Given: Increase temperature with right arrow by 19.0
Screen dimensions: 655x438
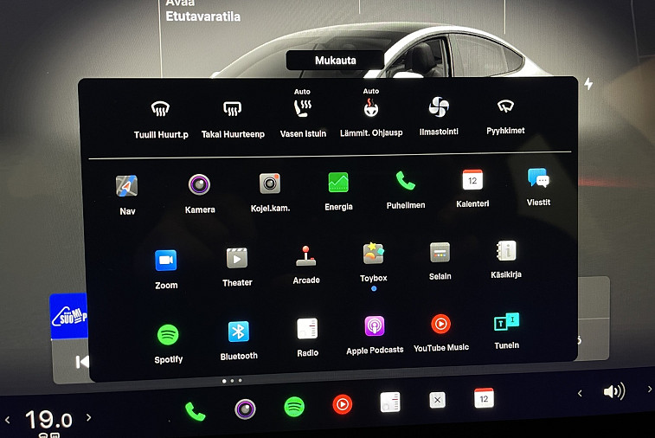Looking at the screenshot, I should [x=88, y=419].
